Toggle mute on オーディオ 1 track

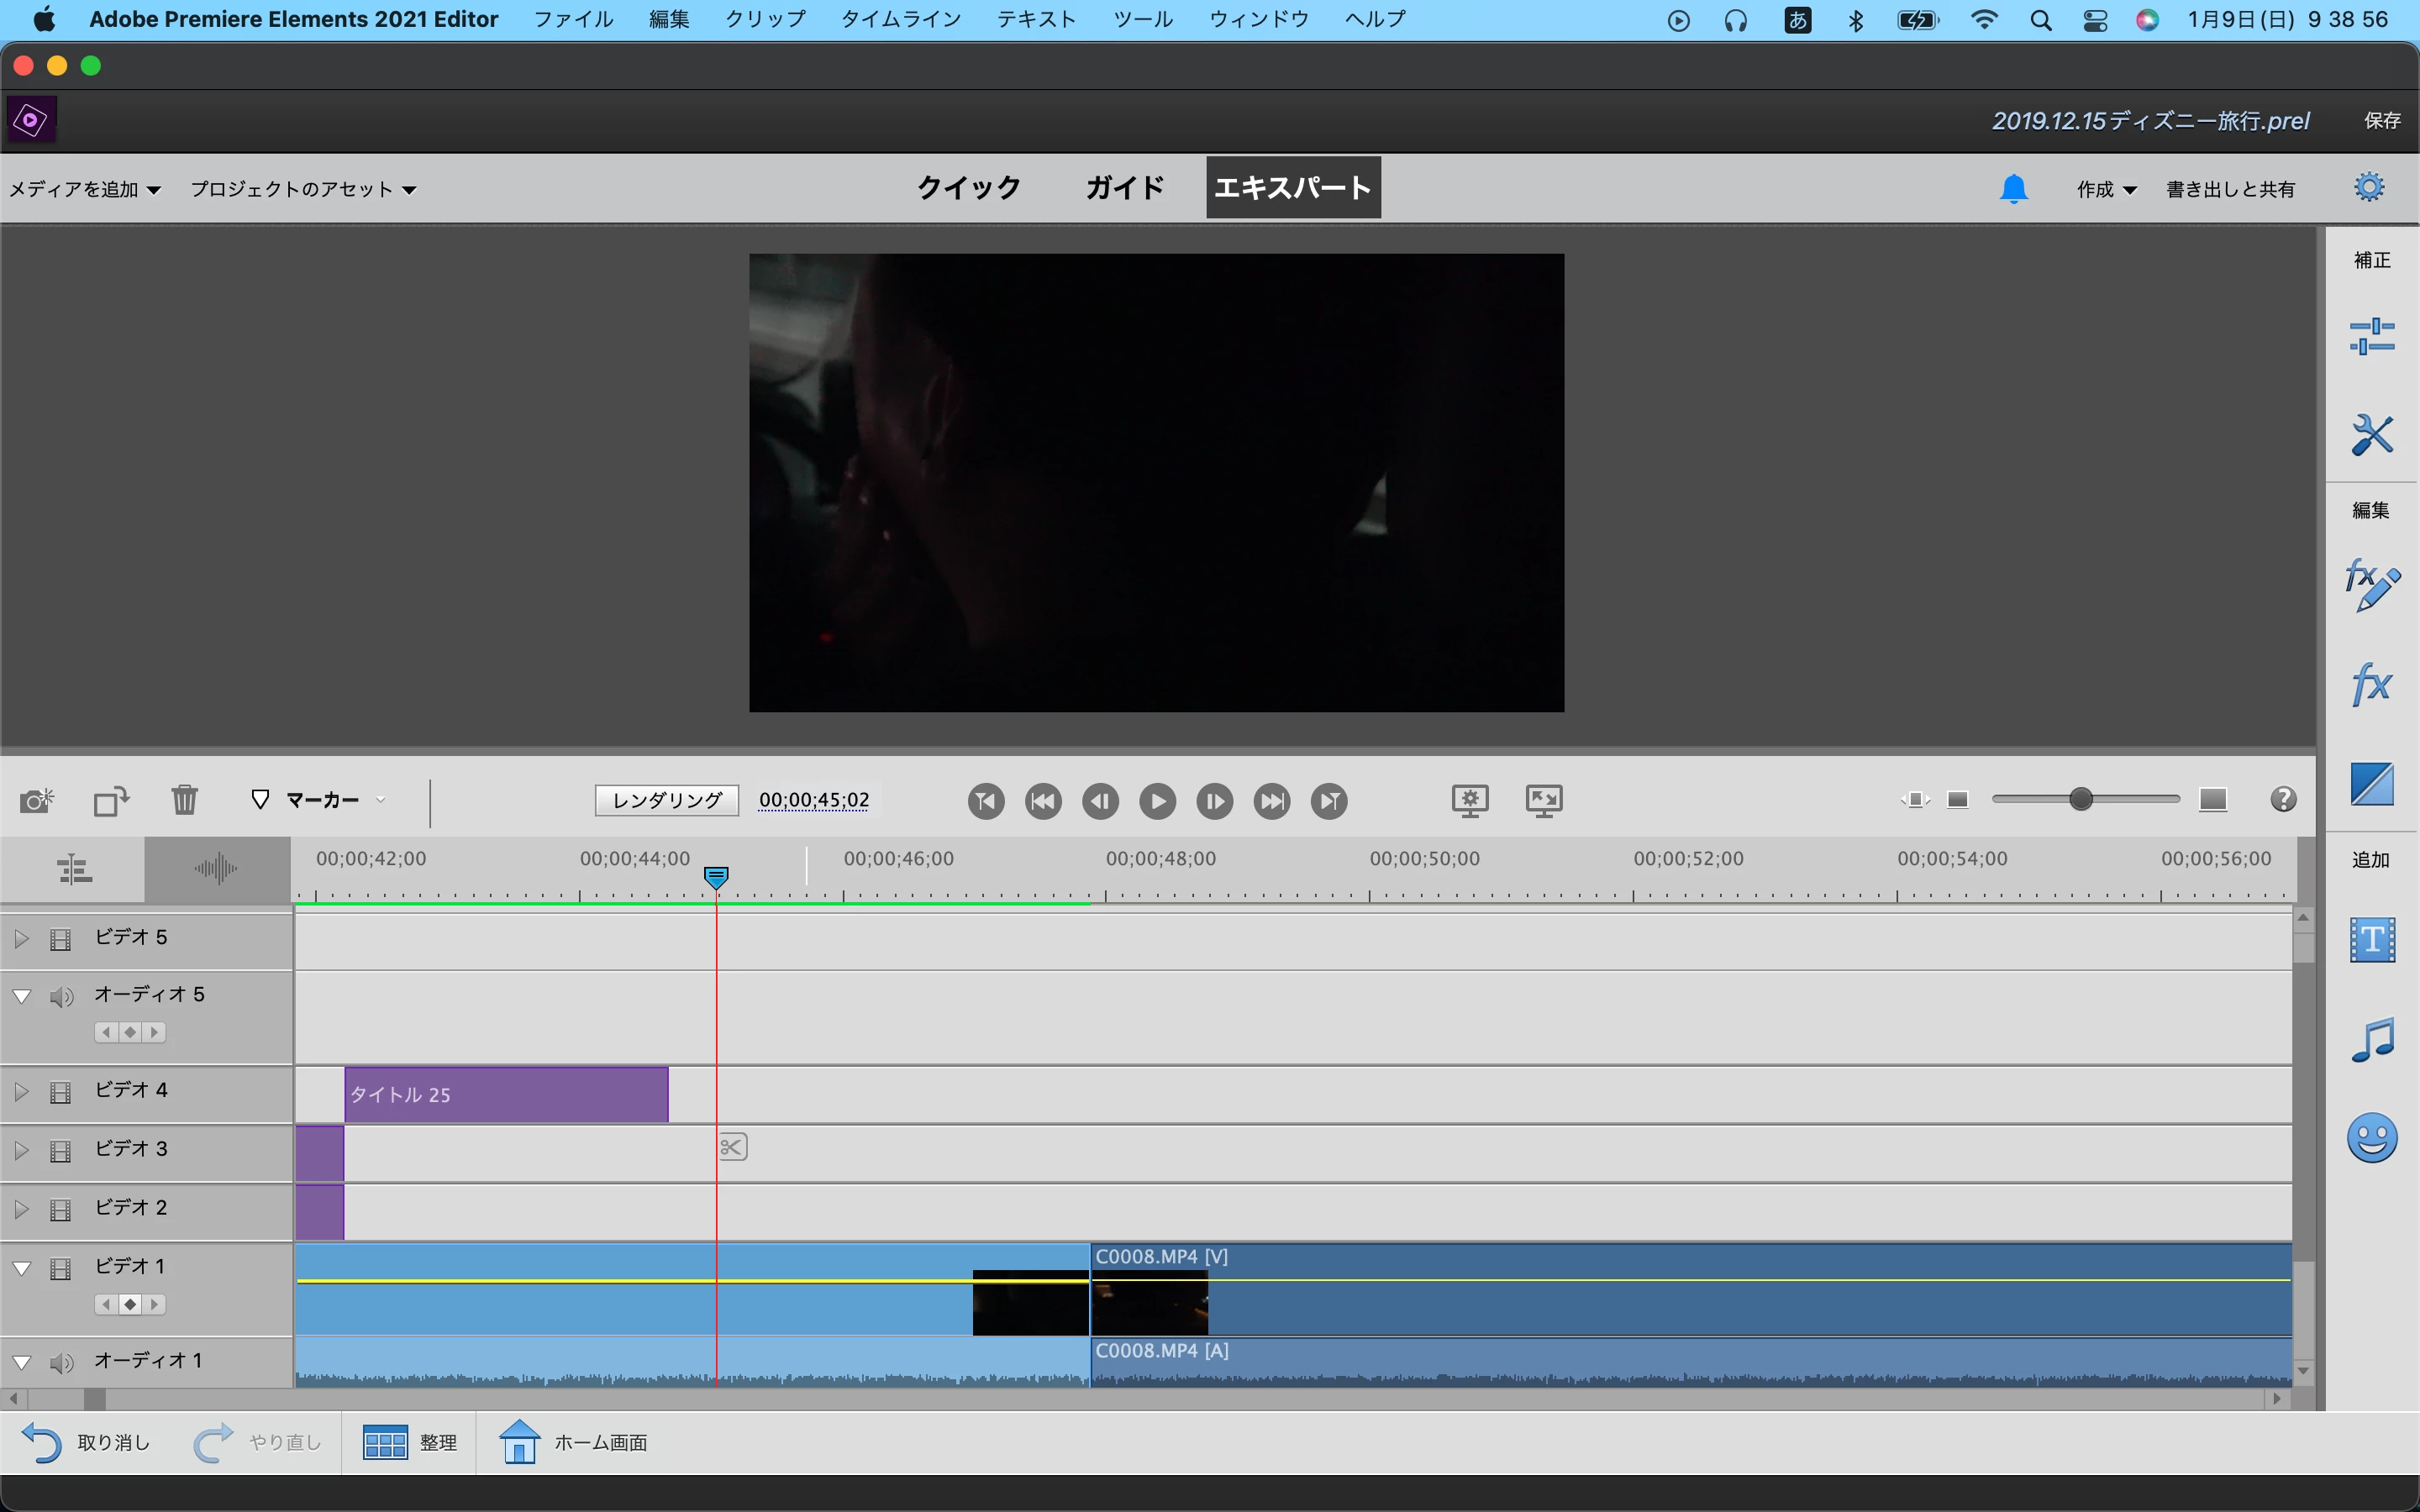point(62,1362)
